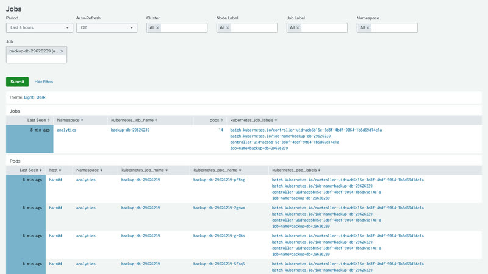Click pod name backup-db-29626239-gr7bb
The width and height of the screenshot is (488, 274).
[x=219, y=236]
